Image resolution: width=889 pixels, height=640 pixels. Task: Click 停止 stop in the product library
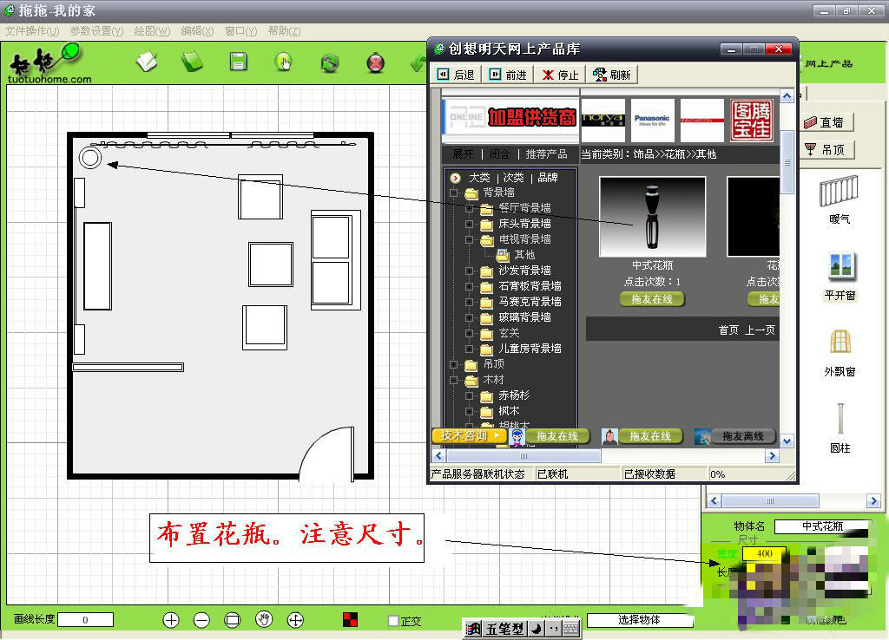560,75
